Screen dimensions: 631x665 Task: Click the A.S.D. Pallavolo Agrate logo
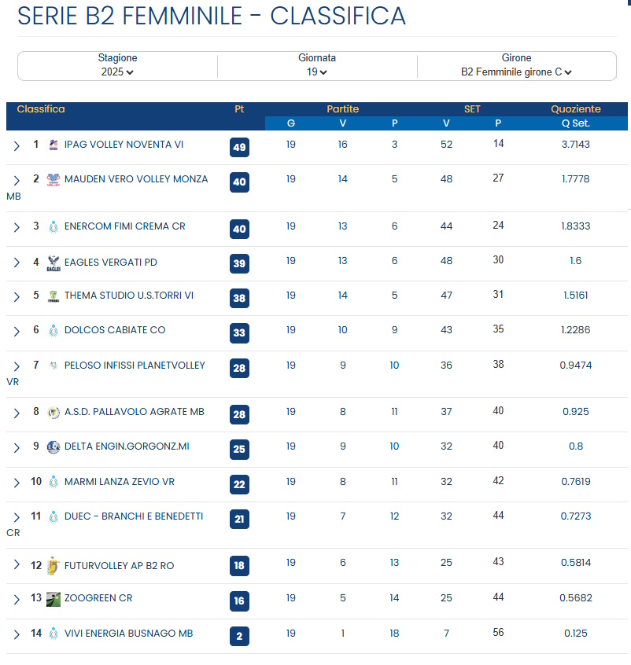click(x=54, y=412)
